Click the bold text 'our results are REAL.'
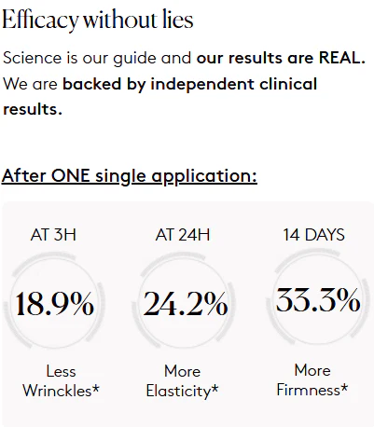The height and width of the screenshot is (427, 374). pyautogui.click(x=281, y=58)
